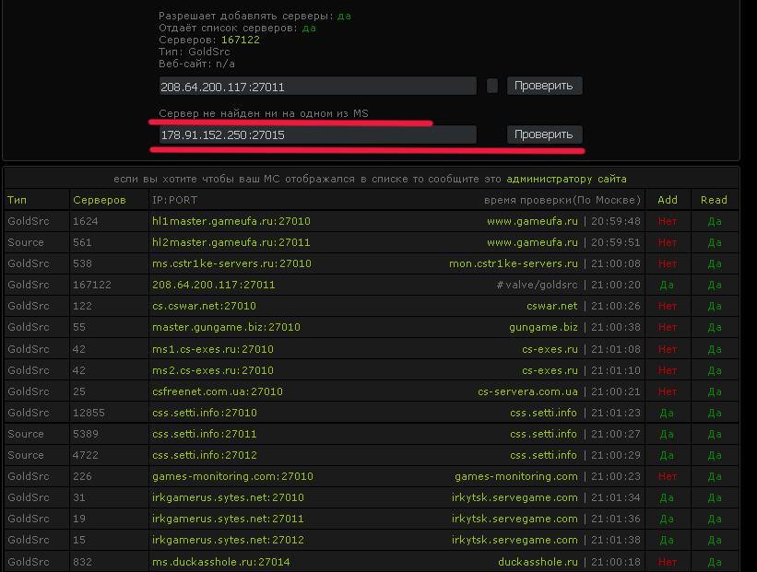
Task: Focus the input field containing 208.64.200.117:27011
Action: 317,86
